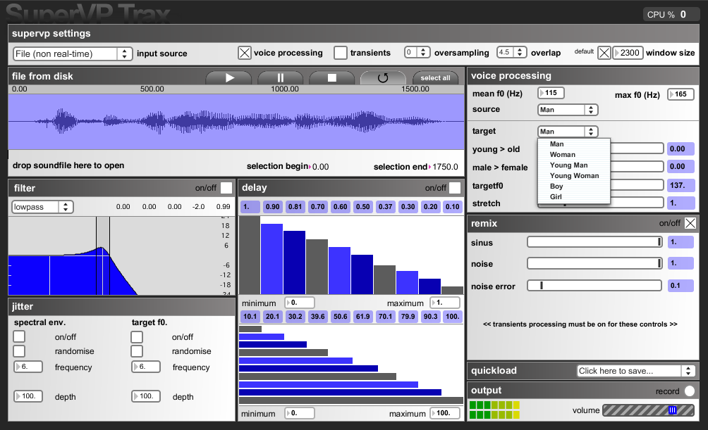
Task: Toggle the voice processing checkbox
Action: pos(244,53)
